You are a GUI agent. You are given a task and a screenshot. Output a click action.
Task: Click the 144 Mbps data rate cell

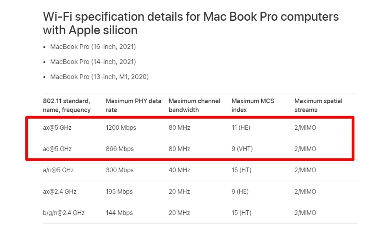119,213
